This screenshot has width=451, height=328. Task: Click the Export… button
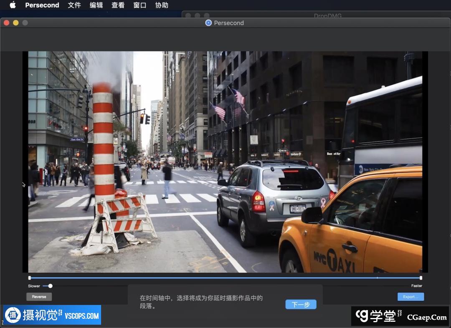pos(410,297)
